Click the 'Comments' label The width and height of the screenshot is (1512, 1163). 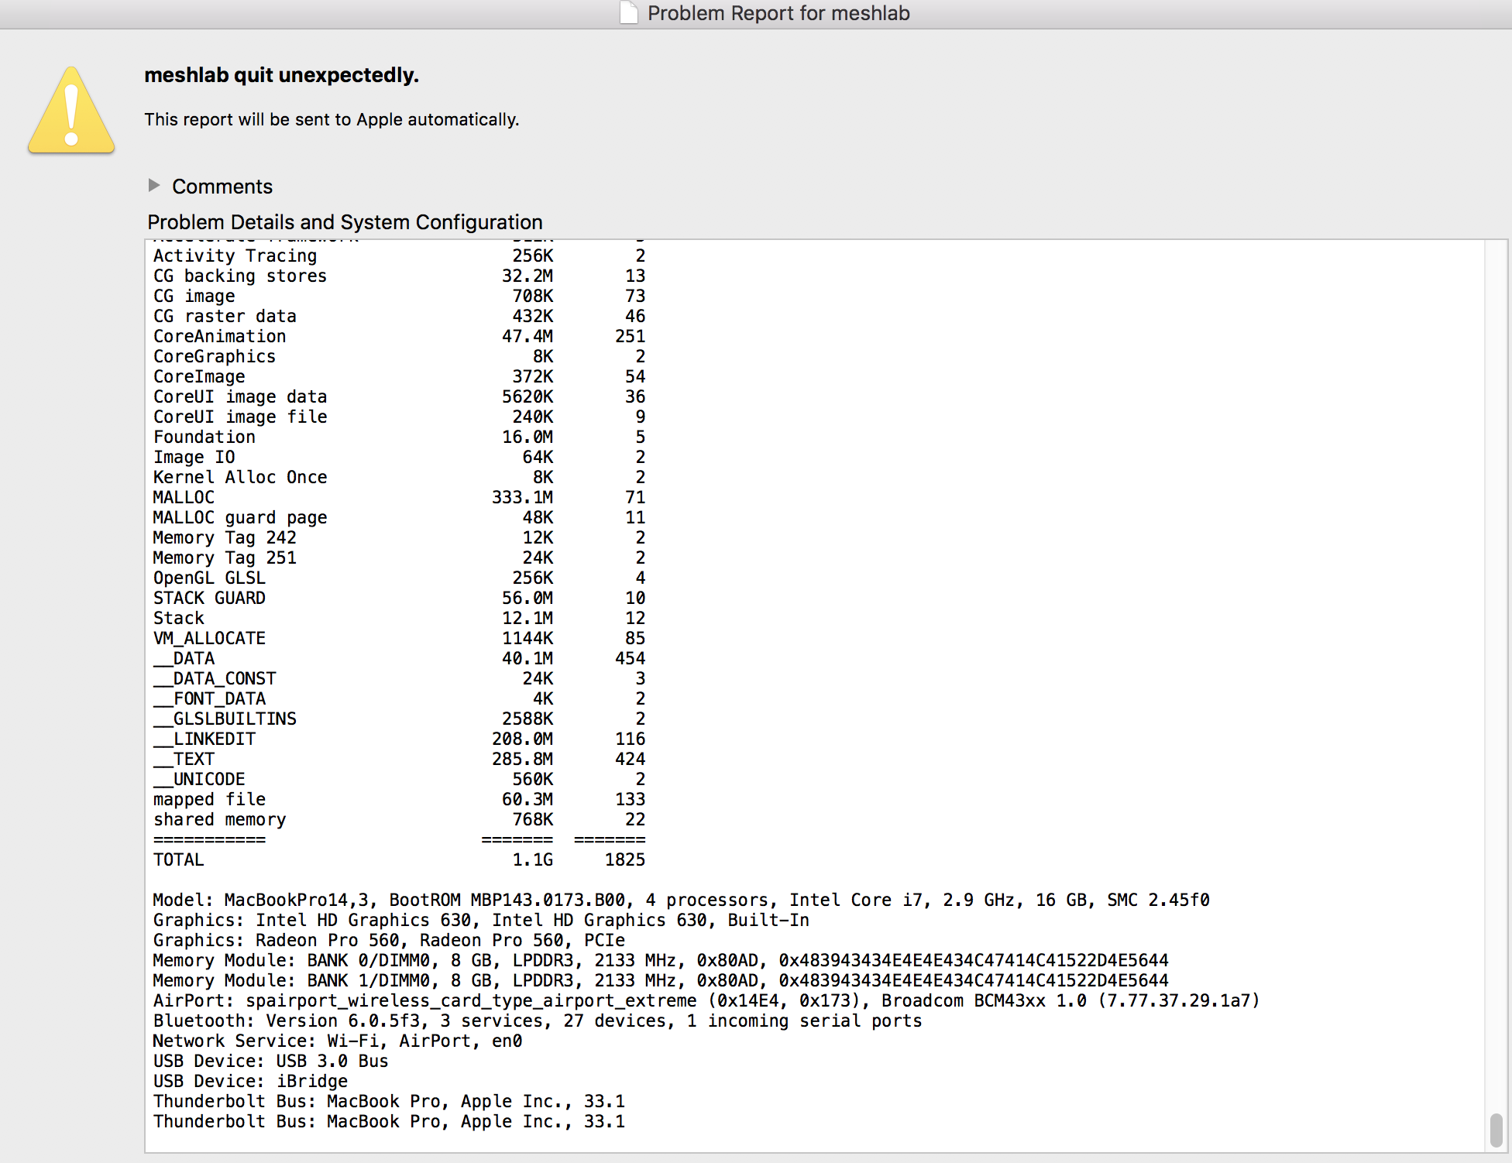(222, 187)
